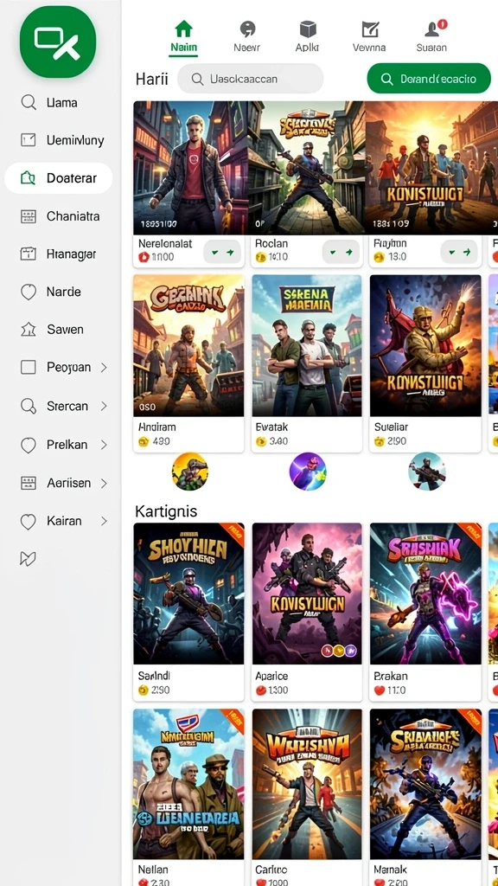Open the Sarindi game card
This screenshot has height=886, width=498.
point(188,612)
